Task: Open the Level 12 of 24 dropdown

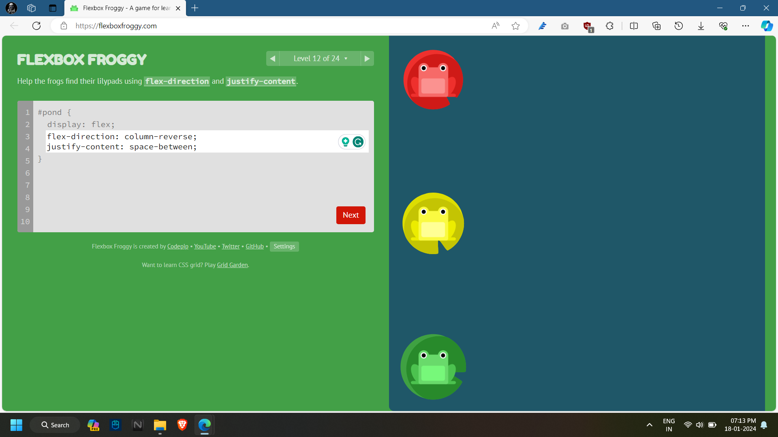Action: click(320, 59)
